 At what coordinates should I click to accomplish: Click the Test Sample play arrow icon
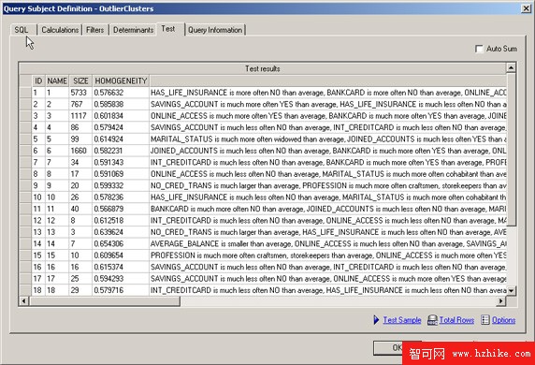[x=376, y=320]
